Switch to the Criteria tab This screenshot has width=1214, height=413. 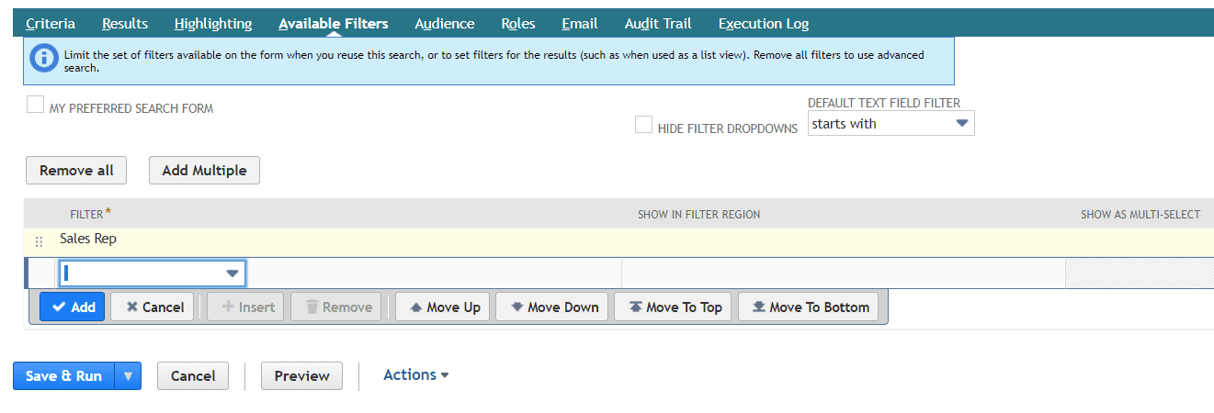[51, 23]
